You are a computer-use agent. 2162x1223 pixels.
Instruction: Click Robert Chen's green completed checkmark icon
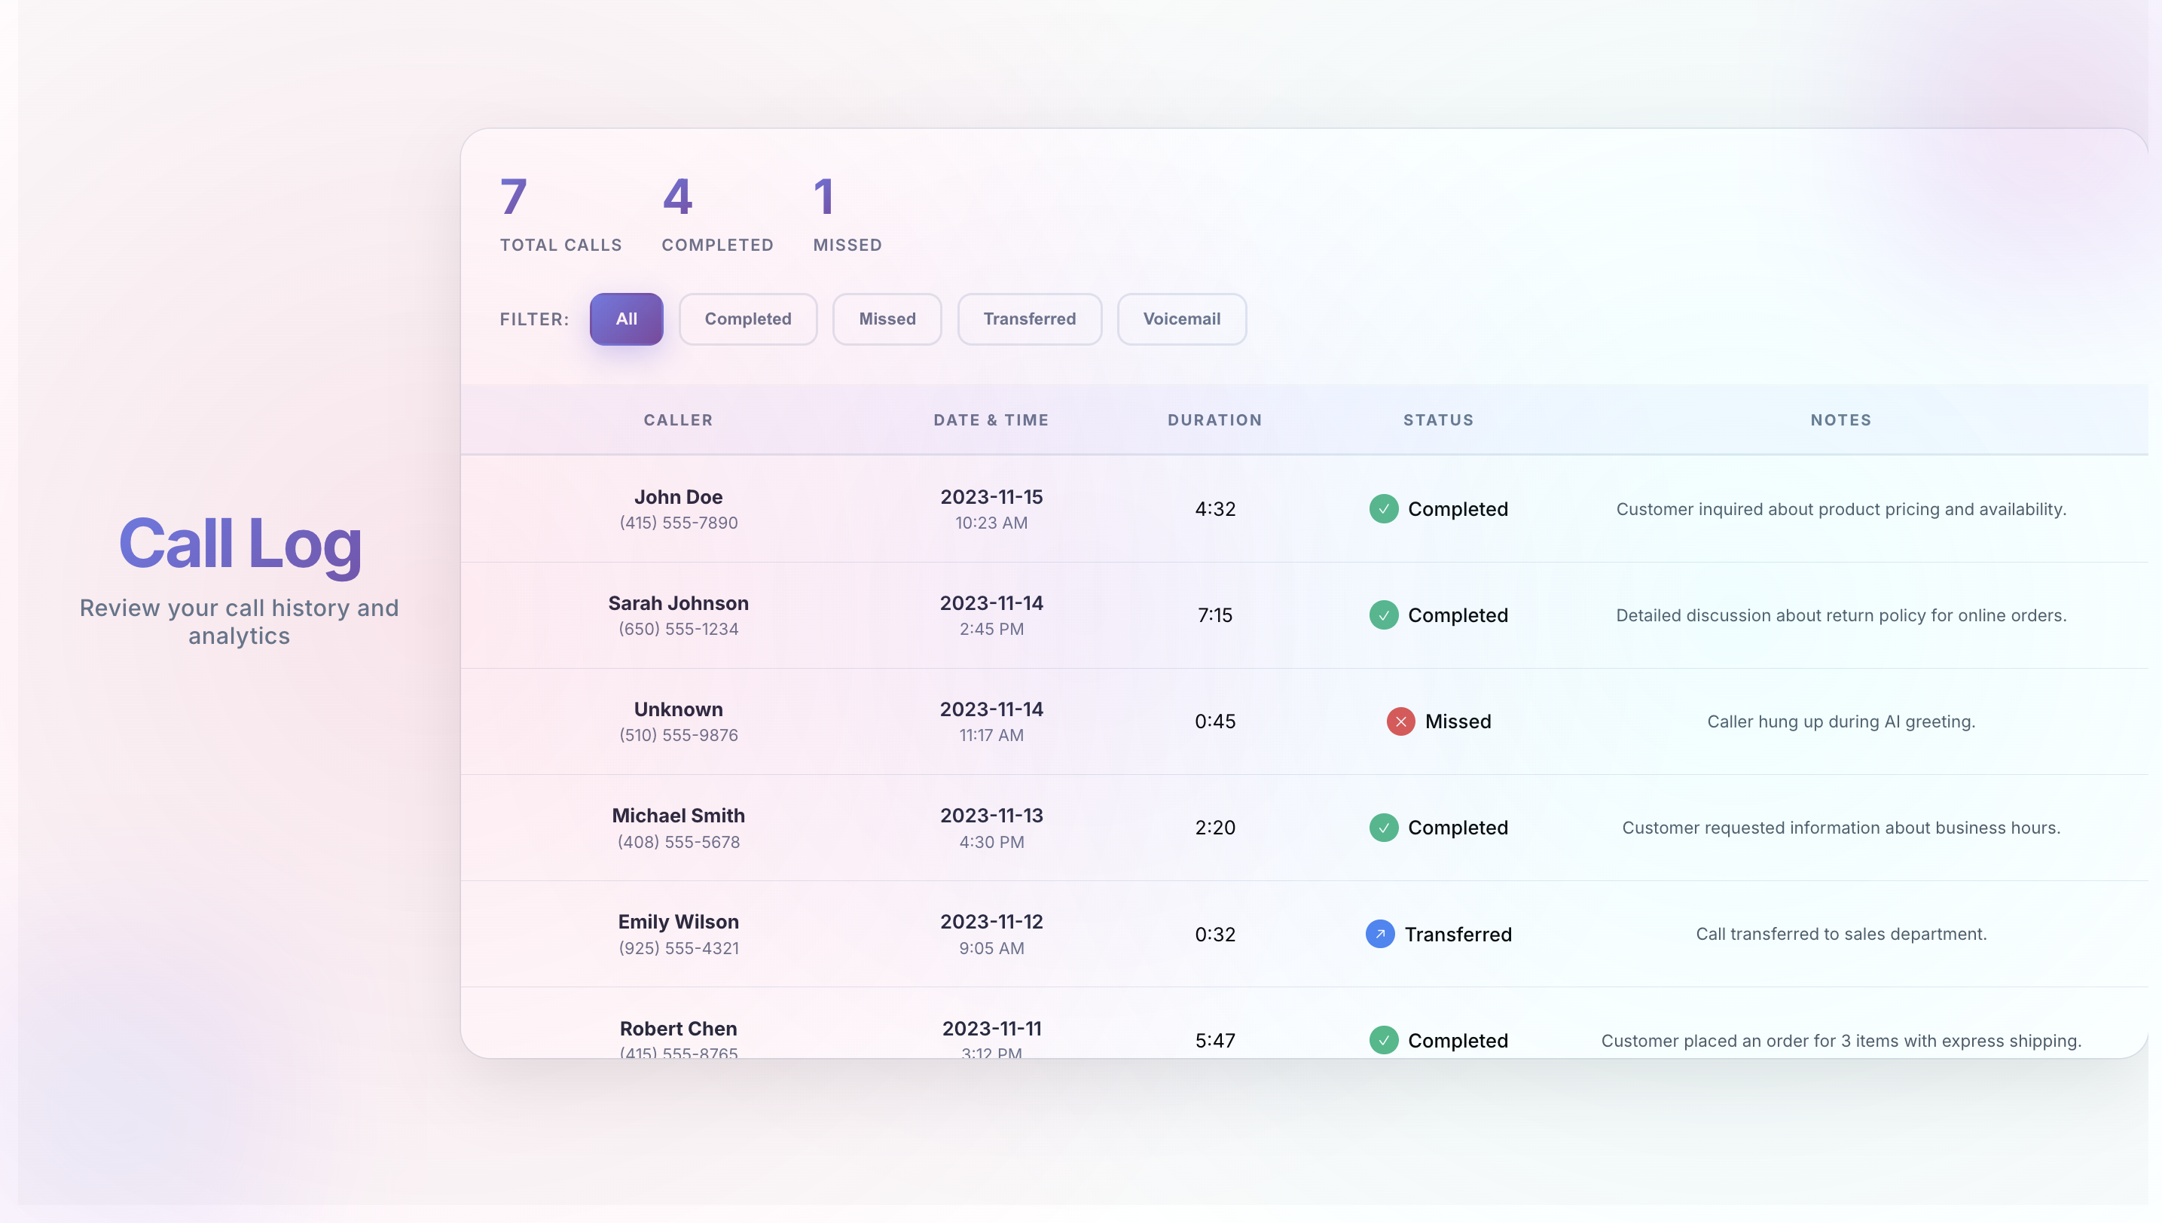(1383, 1040)
